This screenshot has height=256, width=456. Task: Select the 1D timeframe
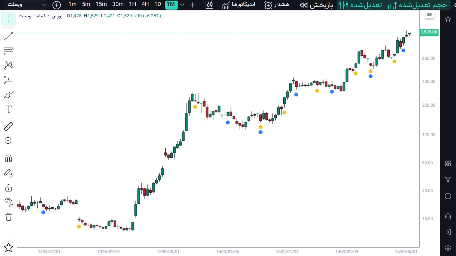[x=158, y=4]
